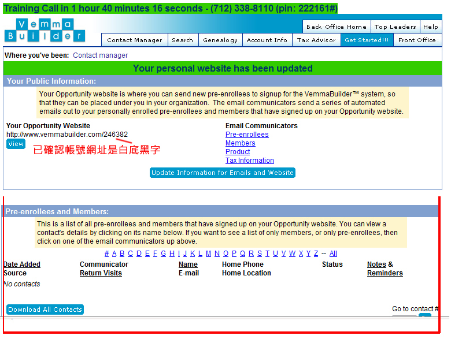
Task: Open the Back Office Home tab
Action: [337, 27]
